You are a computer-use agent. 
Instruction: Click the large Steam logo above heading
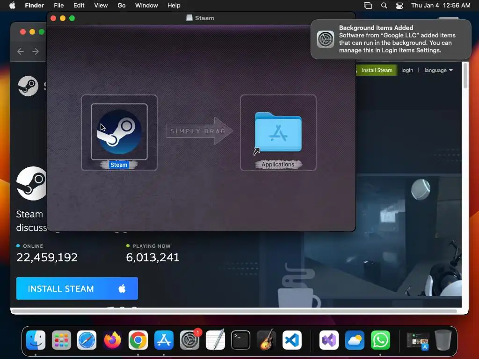(31, 183)
